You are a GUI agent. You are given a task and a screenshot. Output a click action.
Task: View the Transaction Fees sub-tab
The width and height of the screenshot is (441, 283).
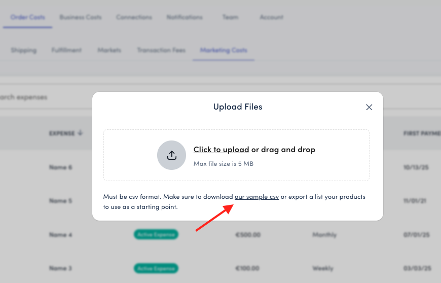coord(161,50)
